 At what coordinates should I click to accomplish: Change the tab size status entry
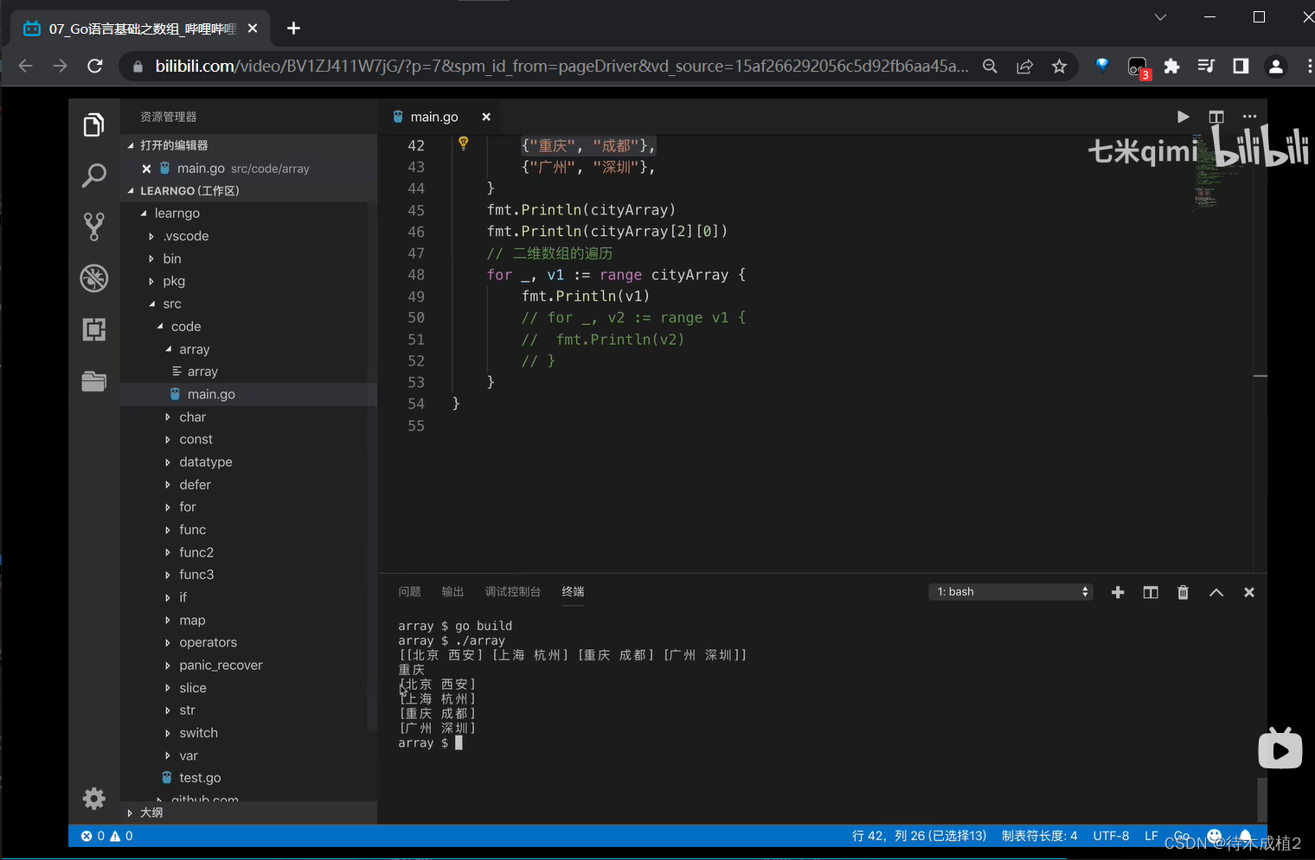point(1039,836)
